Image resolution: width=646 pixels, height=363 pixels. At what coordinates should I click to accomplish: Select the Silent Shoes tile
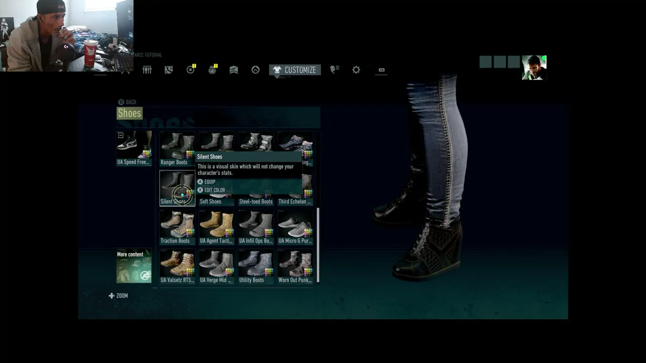pos(177,188)
